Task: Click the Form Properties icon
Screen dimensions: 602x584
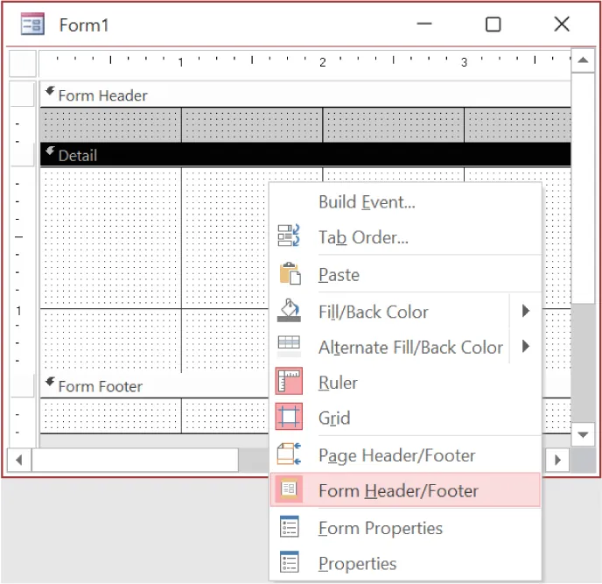Action: click(x=289, y=528)
